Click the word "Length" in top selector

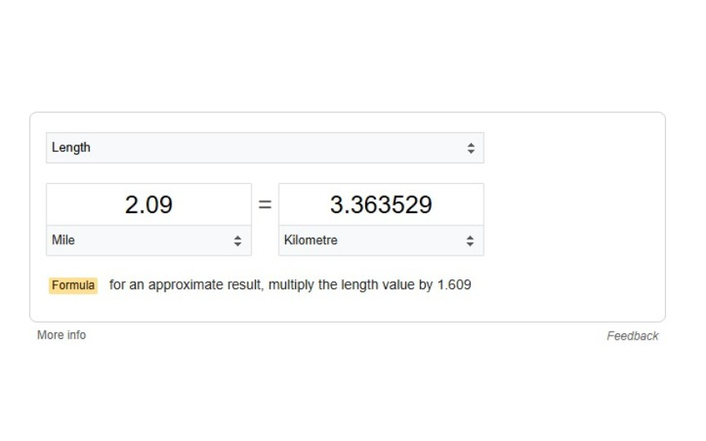click(71, 148)
